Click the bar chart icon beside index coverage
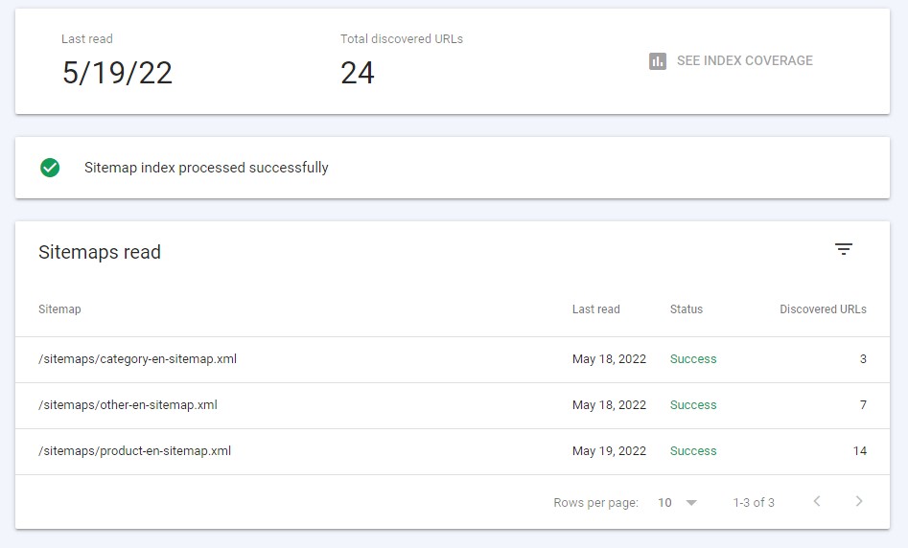 click(657, 61)
